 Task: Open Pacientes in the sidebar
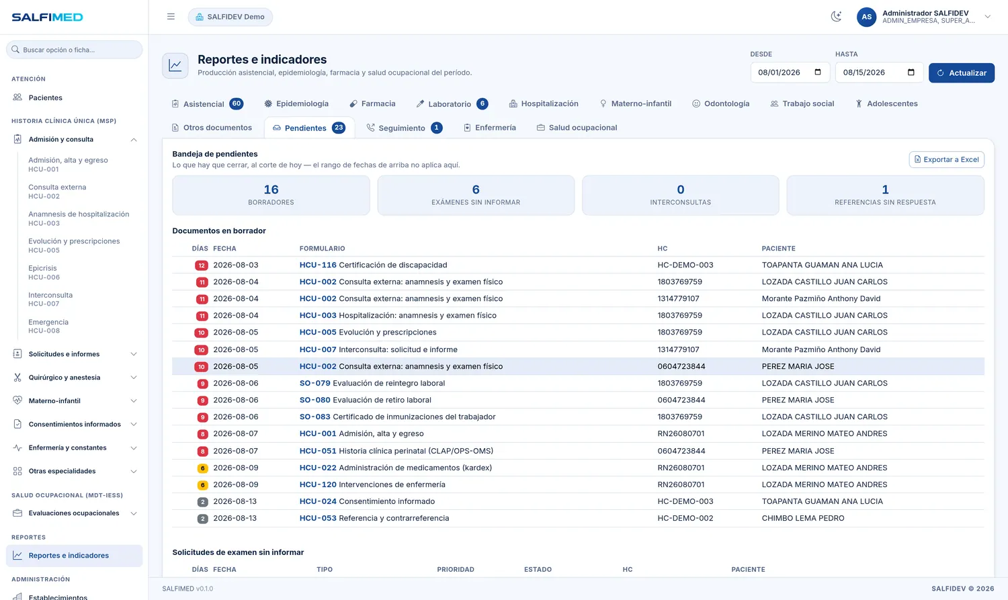click(x=74, y=97)
